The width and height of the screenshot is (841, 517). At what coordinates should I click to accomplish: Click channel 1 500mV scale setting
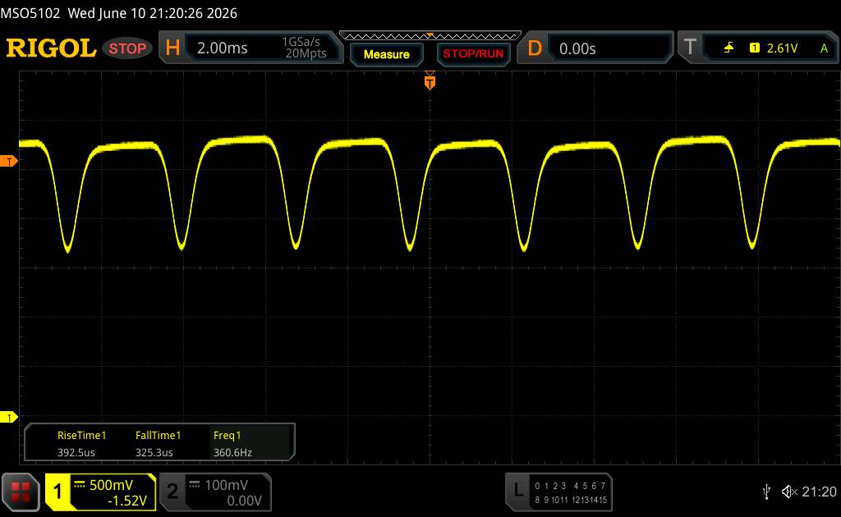coord(111,485)
